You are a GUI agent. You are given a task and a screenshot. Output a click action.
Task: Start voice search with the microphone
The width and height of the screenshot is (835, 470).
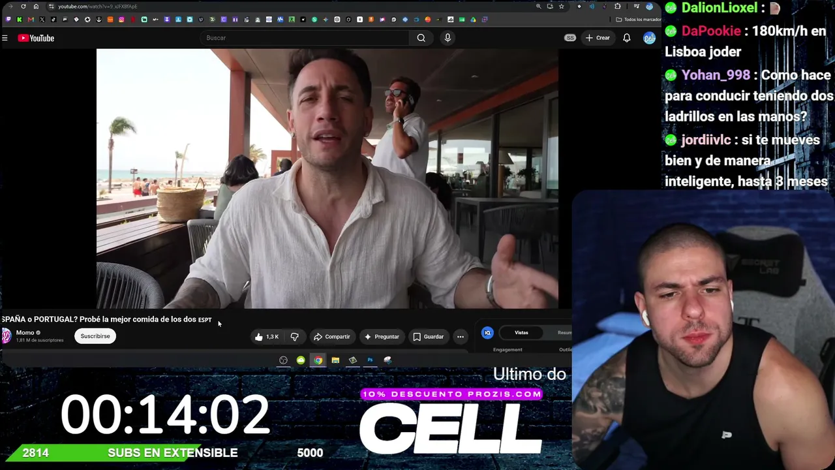(448, 38)
